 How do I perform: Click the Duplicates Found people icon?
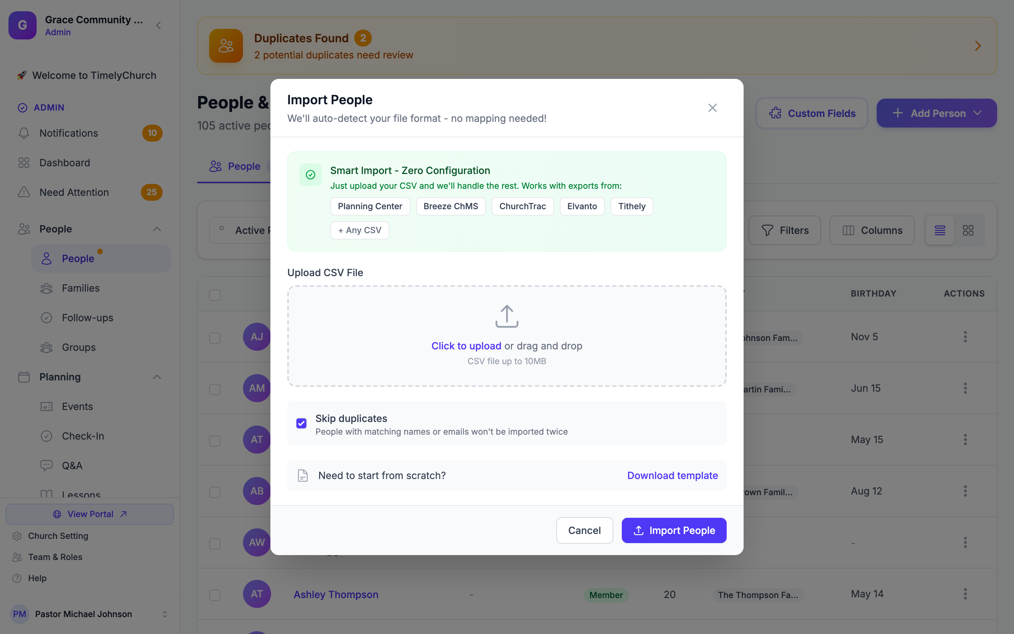coord(226,46)
